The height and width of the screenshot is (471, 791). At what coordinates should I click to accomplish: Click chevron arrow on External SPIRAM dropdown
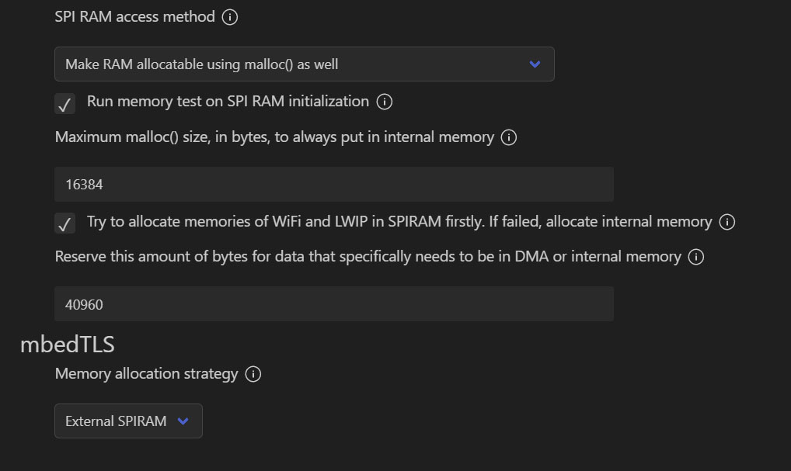pos(183,420)
